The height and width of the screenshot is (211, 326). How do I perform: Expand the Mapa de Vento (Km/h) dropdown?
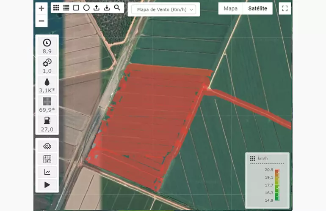pyautogui.click(x=163, y=9)
